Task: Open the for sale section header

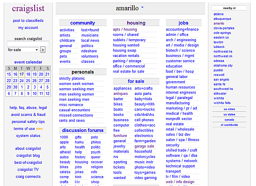Action: [136, 81]
